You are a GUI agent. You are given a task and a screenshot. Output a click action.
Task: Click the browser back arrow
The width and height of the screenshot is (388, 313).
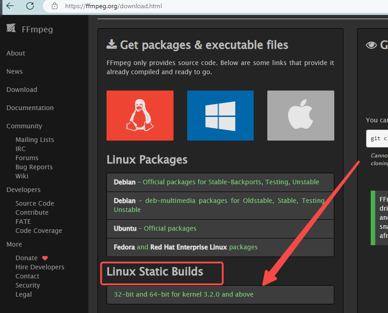(x=10, y=6)
